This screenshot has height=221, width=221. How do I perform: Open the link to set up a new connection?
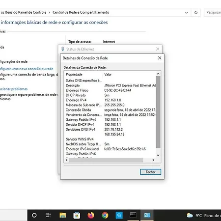pyautogui.click(x=27, y=69)
